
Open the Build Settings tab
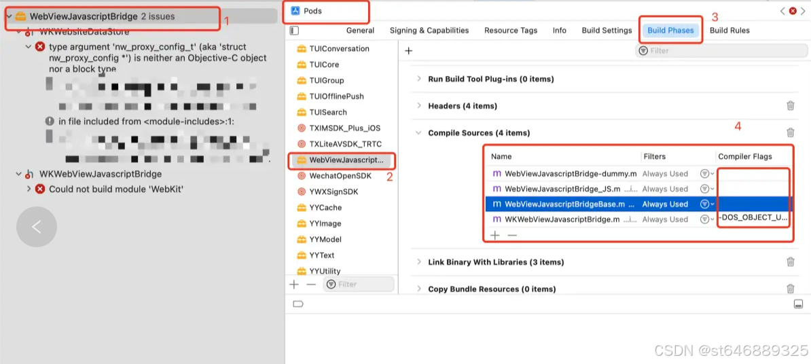pos(607,31)
